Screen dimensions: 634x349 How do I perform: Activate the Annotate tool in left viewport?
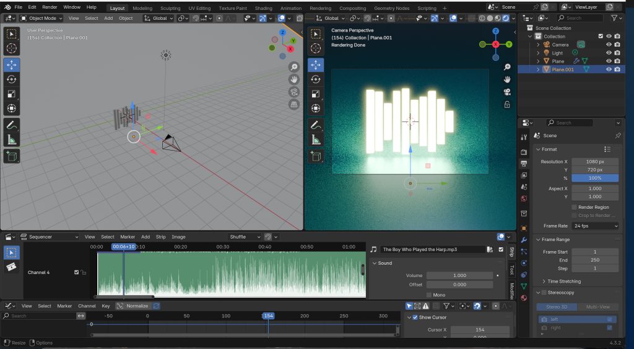coord(12,126)
